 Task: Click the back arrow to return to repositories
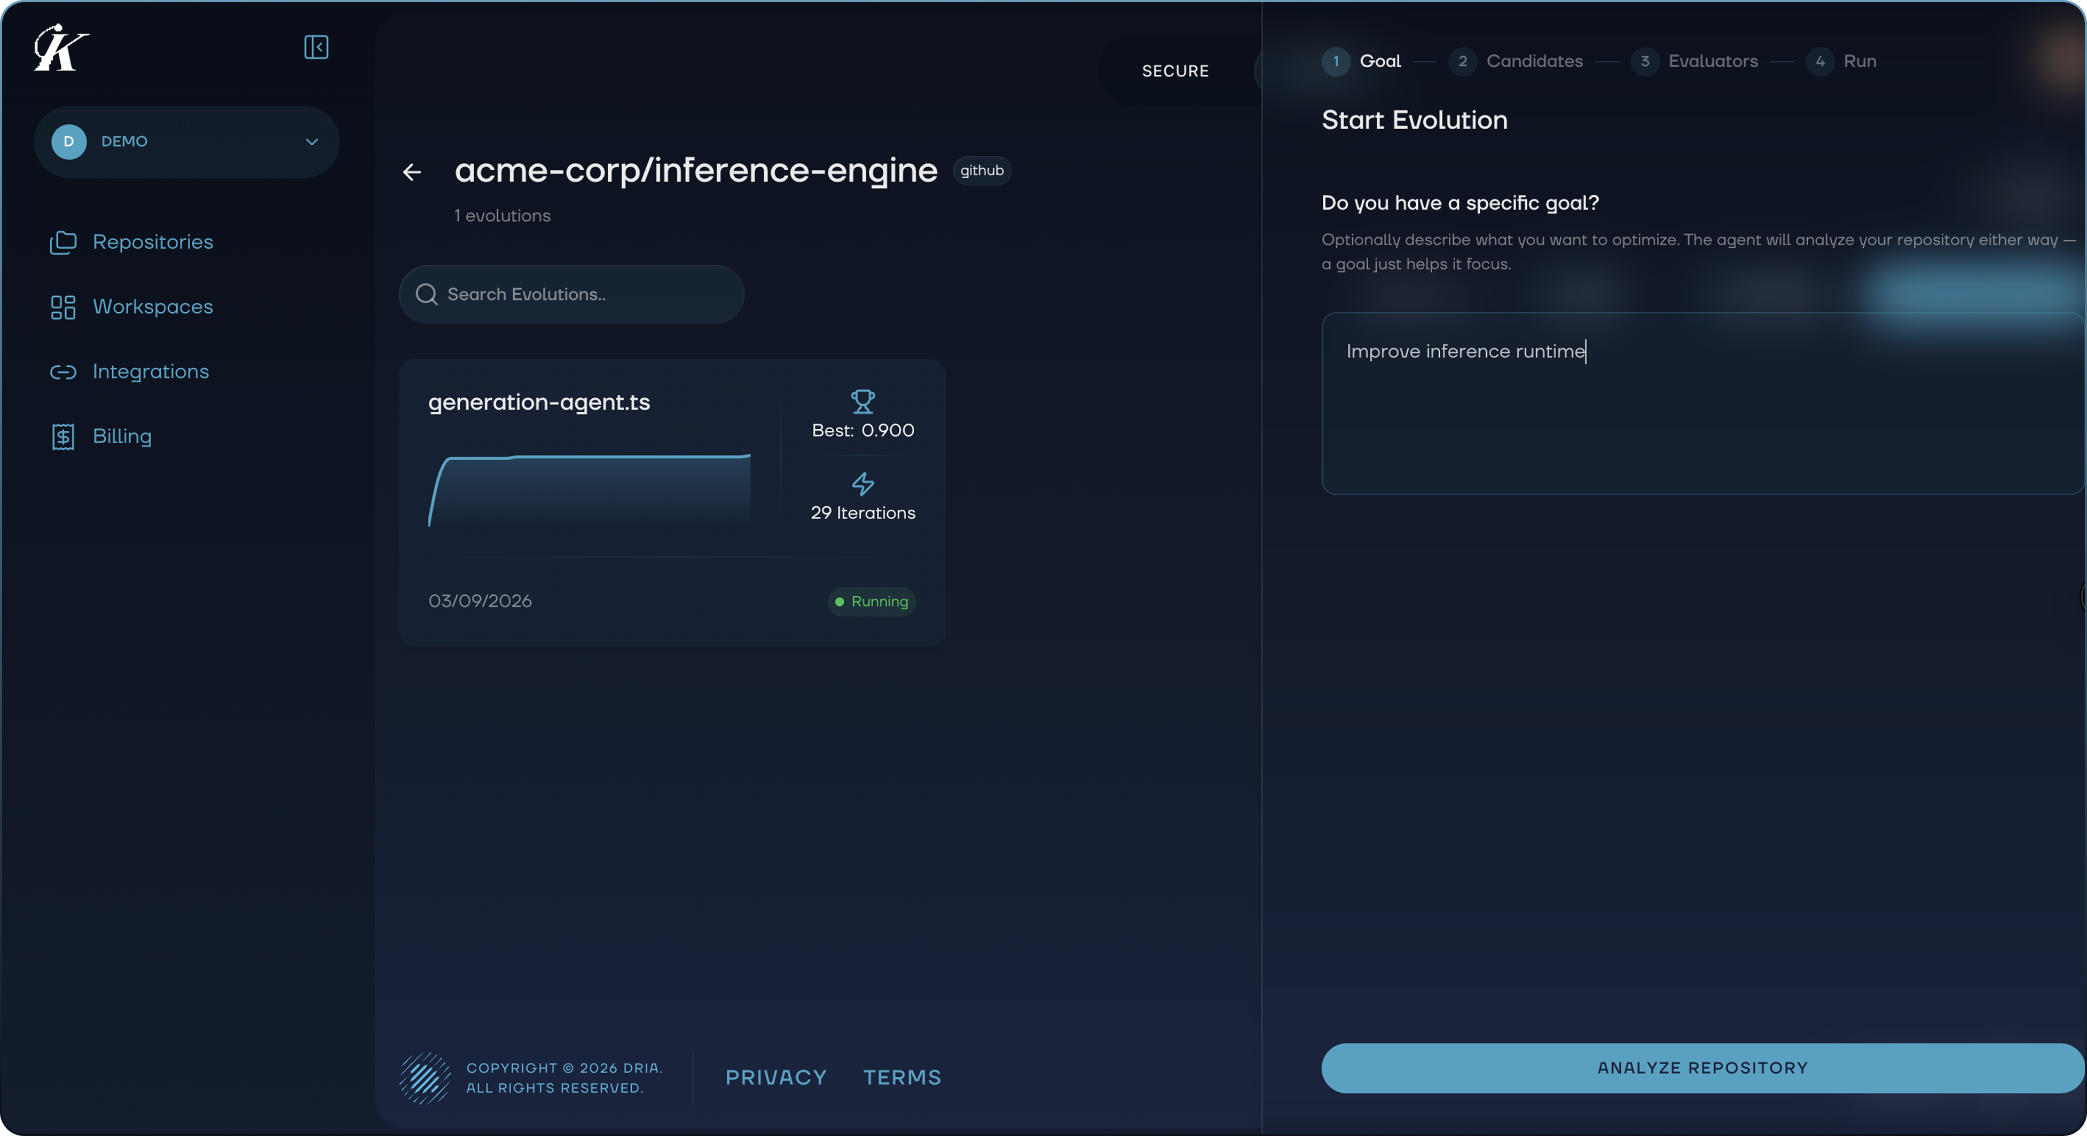click(412, 172)
